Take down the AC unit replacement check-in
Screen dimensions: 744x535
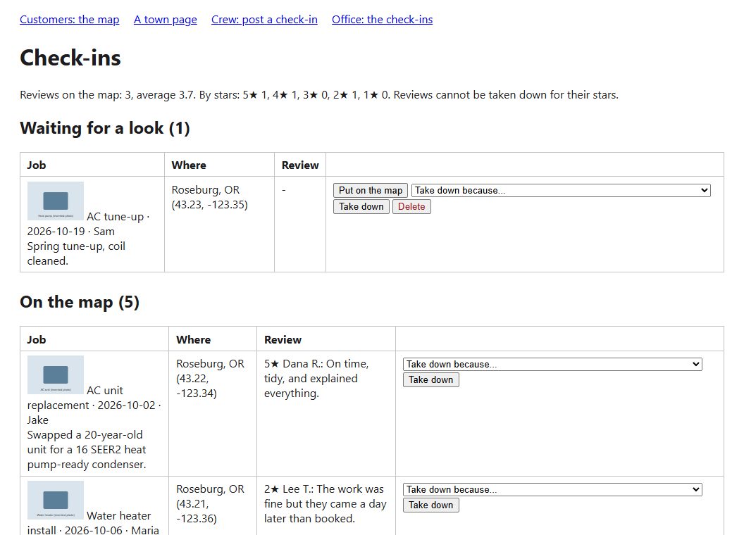(x=431, y=379)
